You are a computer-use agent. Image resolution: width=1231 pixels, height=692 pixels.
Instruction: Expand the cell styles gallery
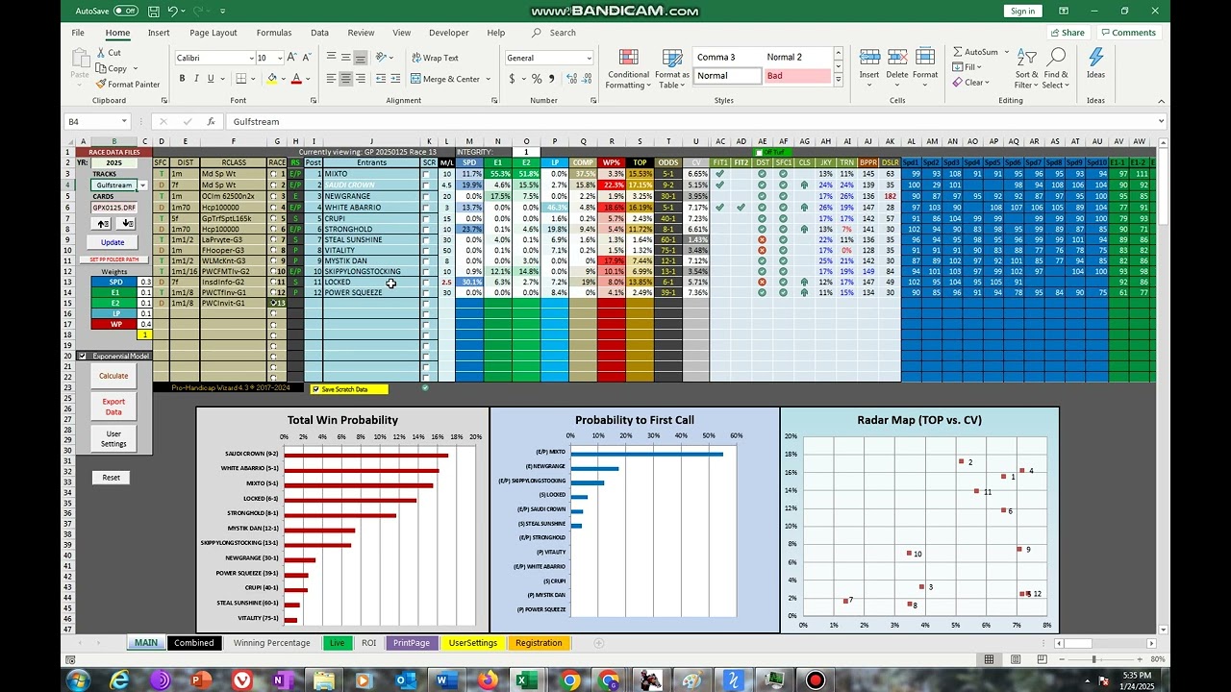[838, 80]
